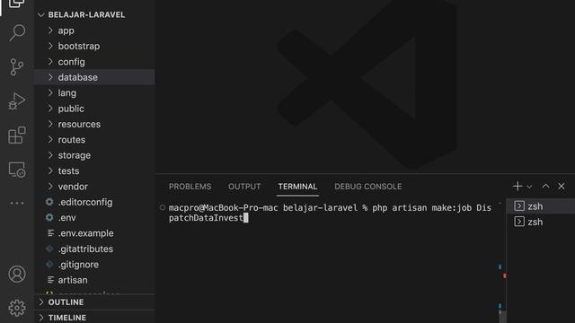The width and height of the screenshot is (575, 323).
Task: Expand the OUTLINE section
Action: [x=94, y=302]
